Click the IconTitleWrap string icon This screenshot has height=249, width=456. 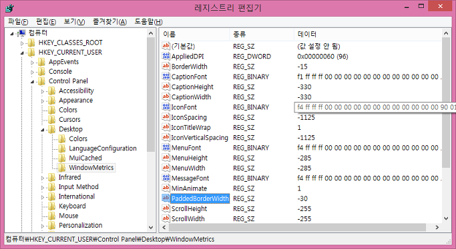coord(166,127)
